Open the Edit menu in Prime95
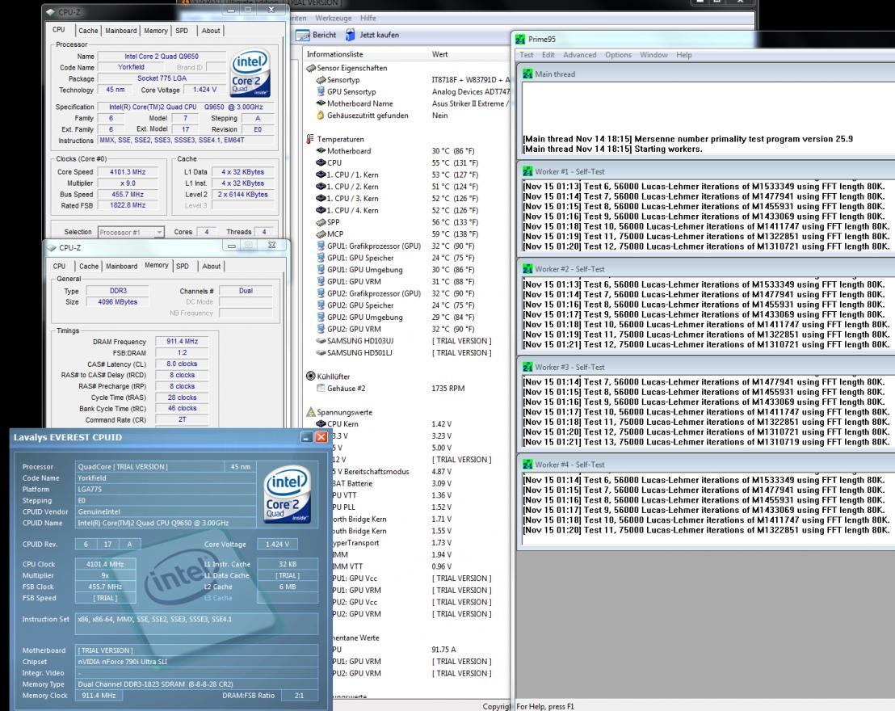895x711 pixels. [x=548, y=56]
